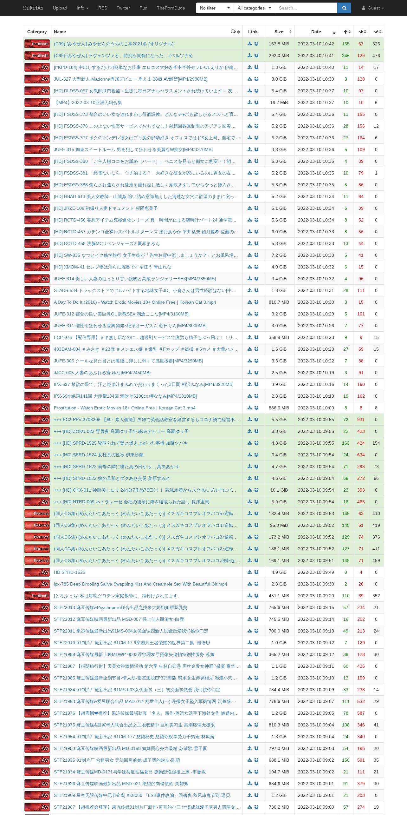Click Pictures category icon in the 132.4 MiB row
This screenshot has height=815, width=407.
[37, 514]
